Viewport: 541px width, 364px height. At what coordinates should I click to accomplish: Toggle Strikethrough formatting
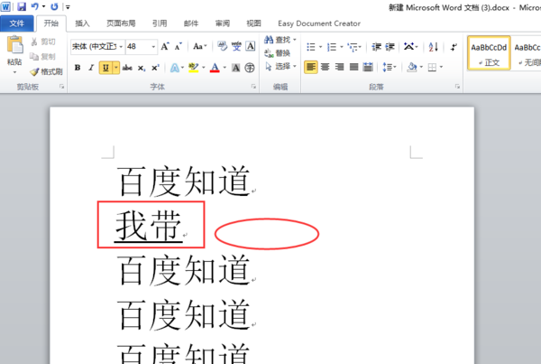coord(127,68)
